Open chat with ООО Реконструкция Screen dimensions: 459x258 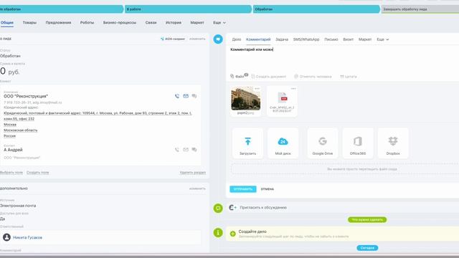tap(194, 96)
